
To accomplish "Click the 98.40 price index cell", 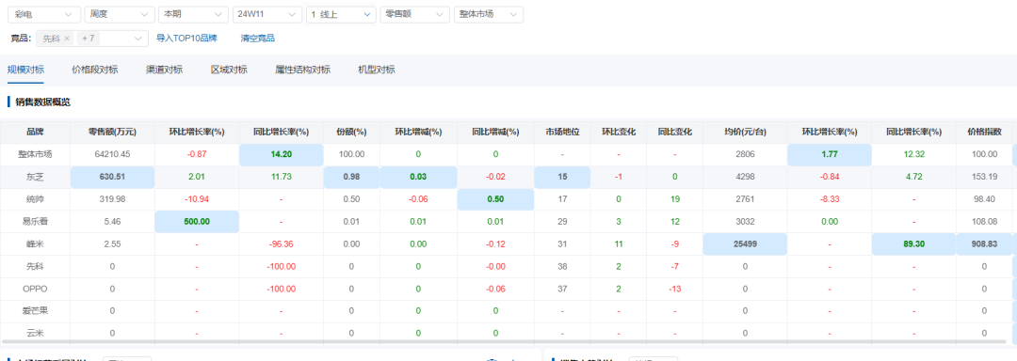I will coord(984,199).
